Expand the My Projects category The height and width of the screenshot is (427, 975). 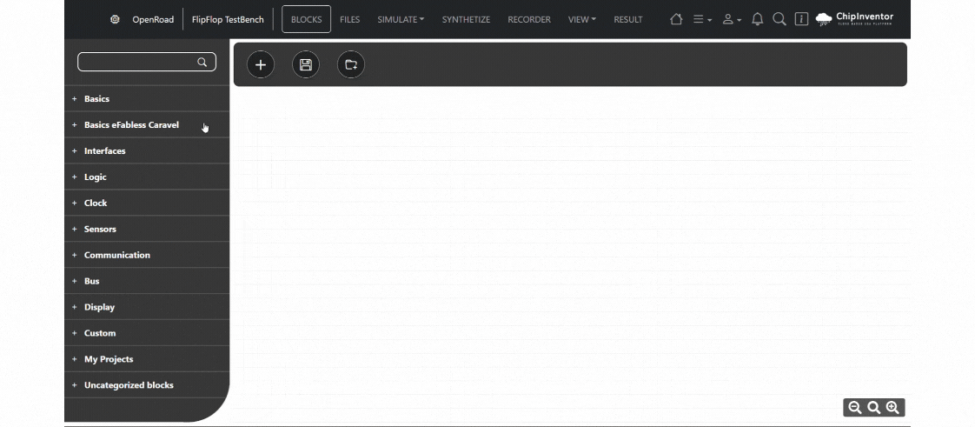click(147, 359)
